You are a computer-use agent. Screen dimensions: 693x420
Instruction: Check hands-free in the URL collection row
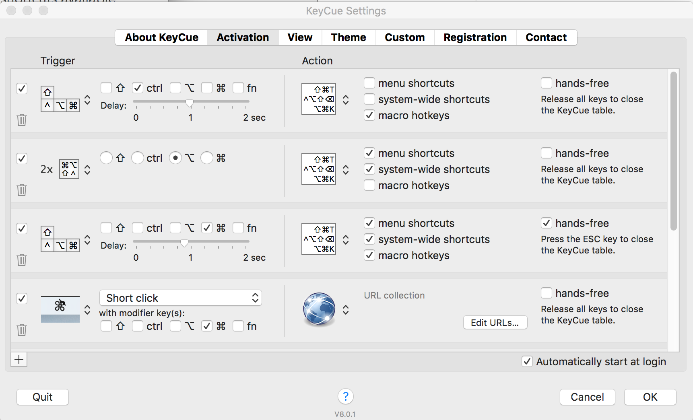click(x=547, y=293)
